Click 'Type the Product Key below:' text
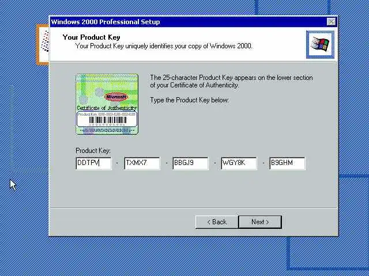Screen dimensions: 369x276 point(190,100)
